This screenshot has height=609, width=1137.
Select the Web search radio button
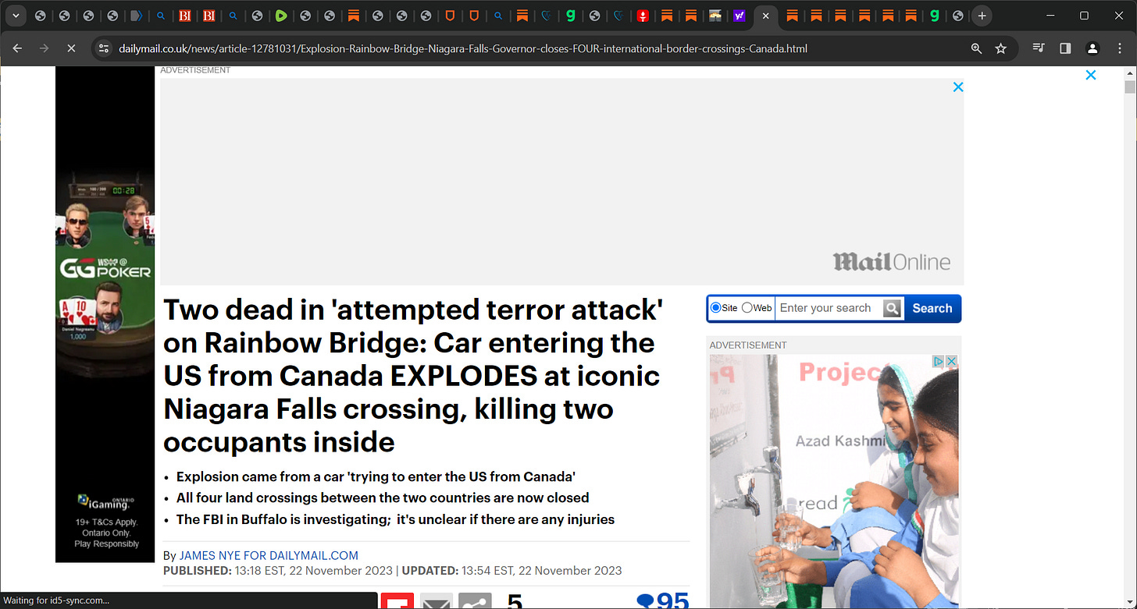[747, 308]
